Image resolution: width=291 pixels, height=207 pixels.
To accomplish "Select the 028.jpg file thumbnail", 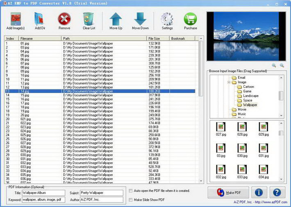I will [x=242, y=129].
